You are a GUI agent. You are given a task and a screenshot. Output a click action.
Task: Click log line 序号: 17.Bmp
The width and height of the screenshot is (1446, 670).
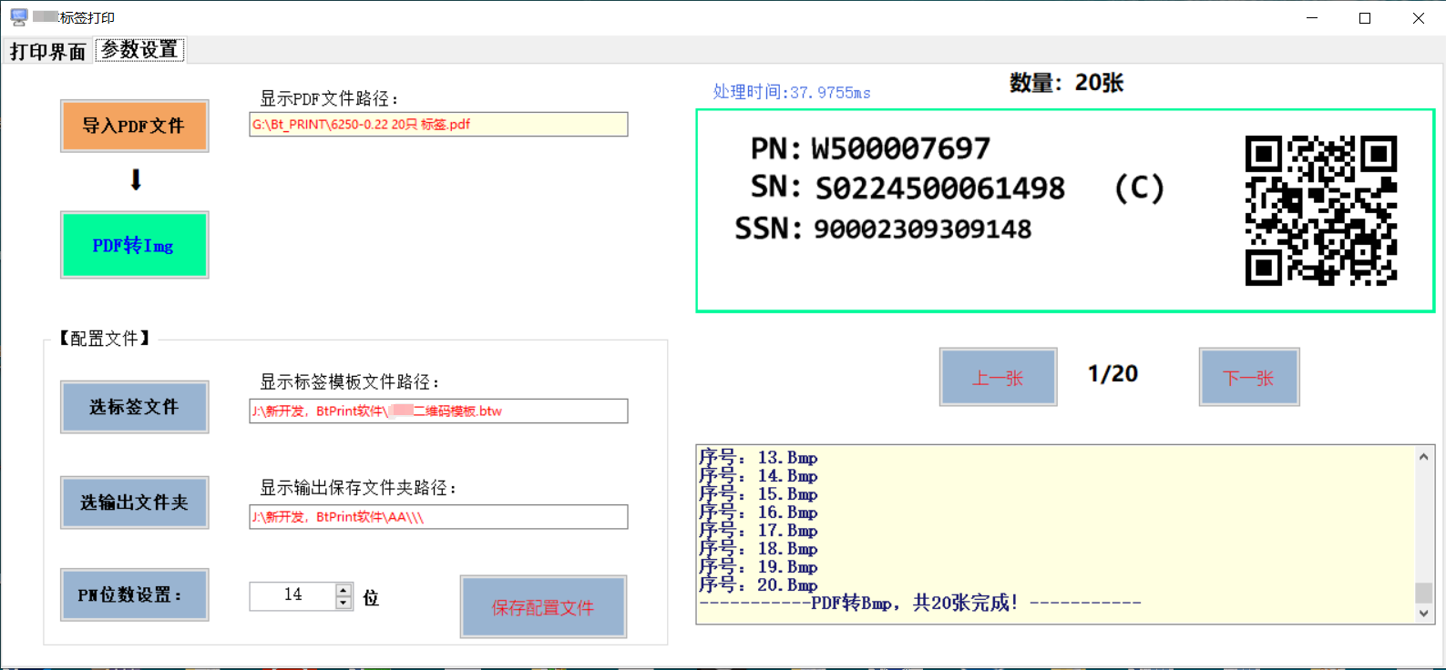point(758,531)
